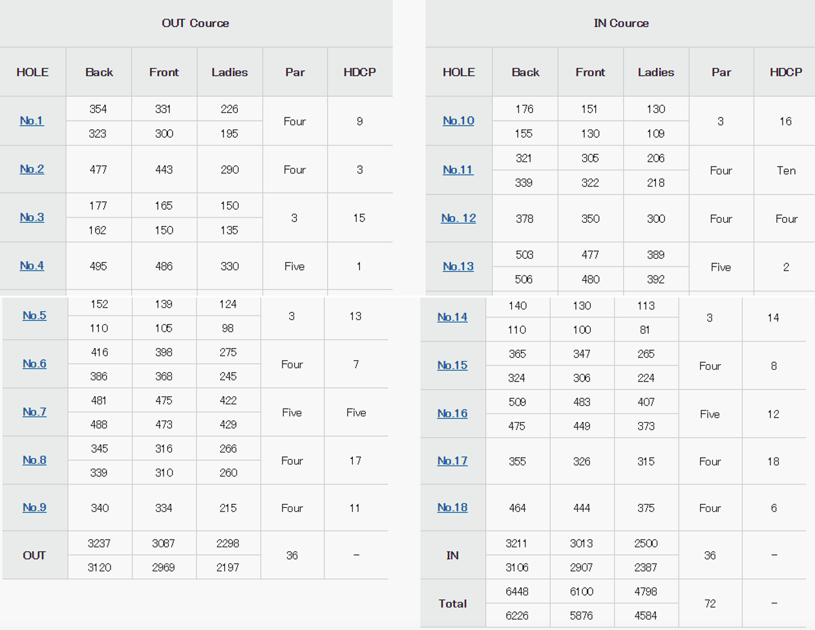Image resolution: width=815 pixels, height=630 pixels.
Task: Click HDCP header in IN table
Action: (786, 72)
